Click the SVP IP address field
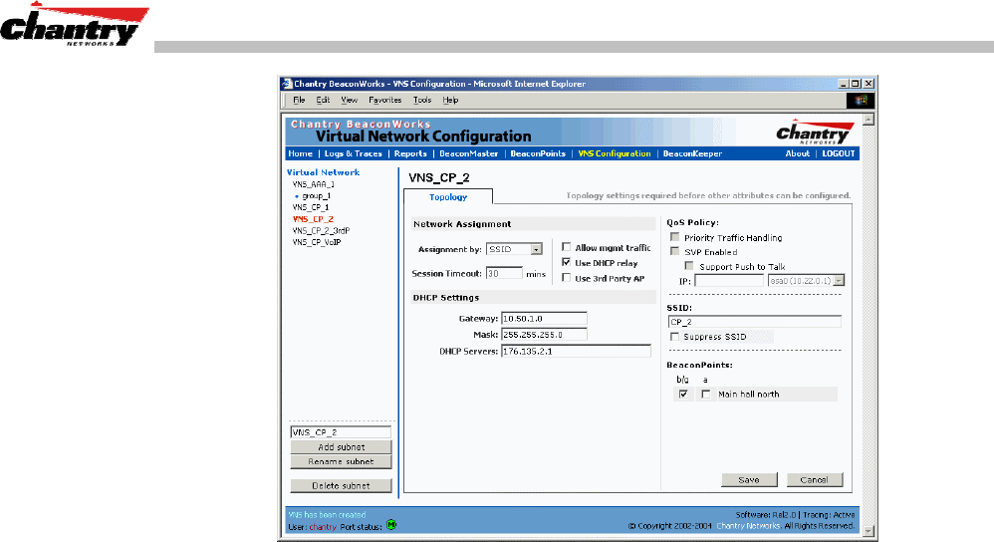This screenshot has width=994, height=542. click(729, 280)
